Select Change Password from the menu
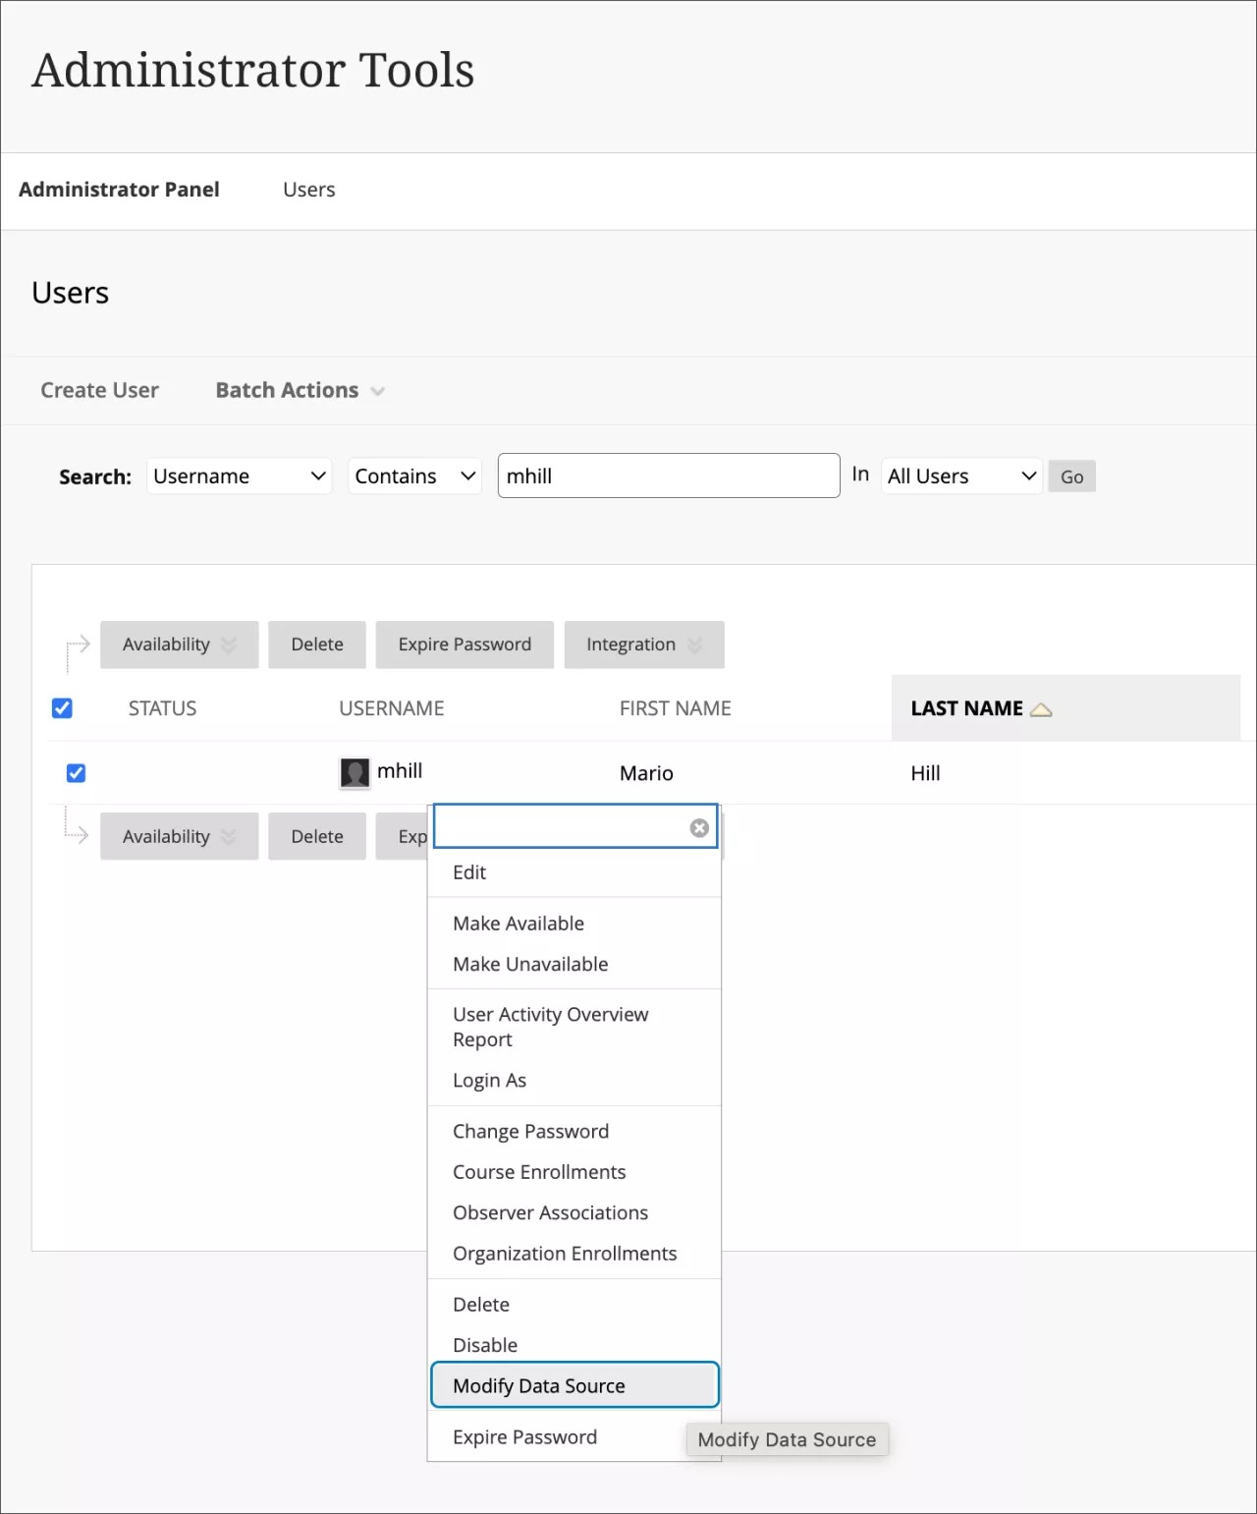 pyautogui.click(x=530, y=1131)
